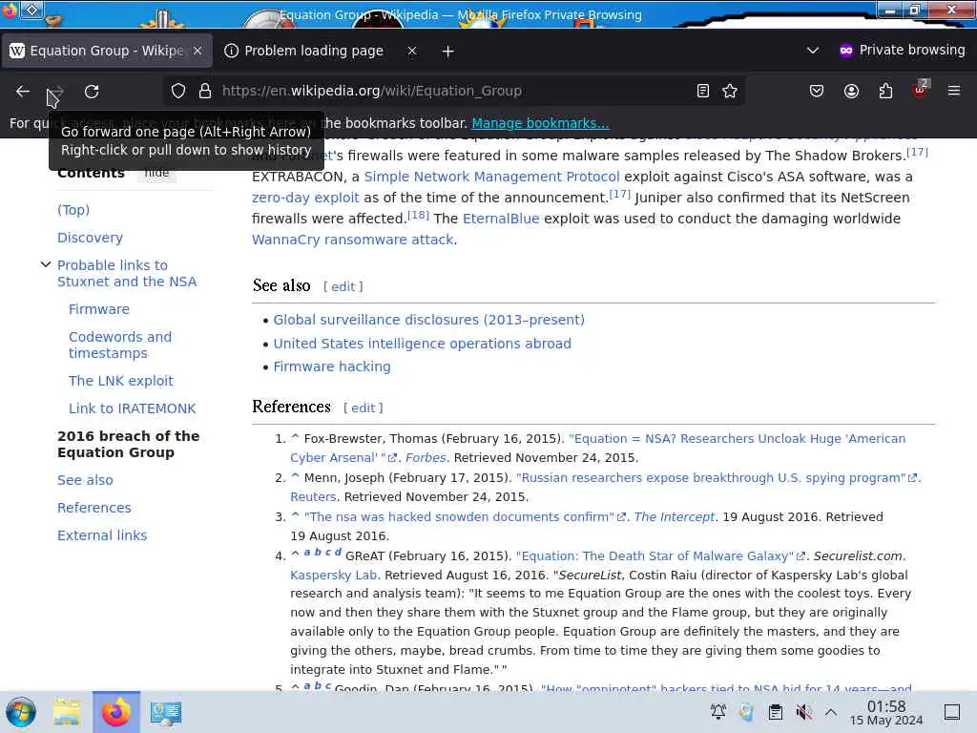Go back one page in Firefox
977x733 pixels.
(x=23, y=91)
